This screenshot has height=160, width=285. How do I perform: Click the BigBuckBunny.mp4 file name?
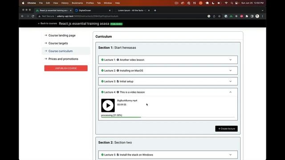tap(127, 100)
